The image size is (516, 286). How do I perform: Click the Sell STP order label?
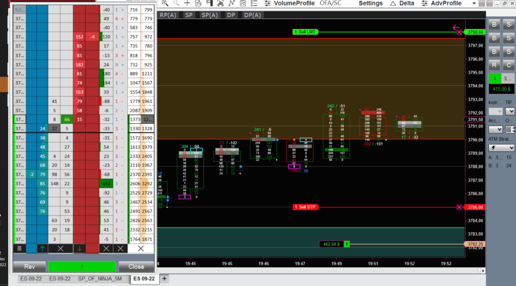[306, 207]
